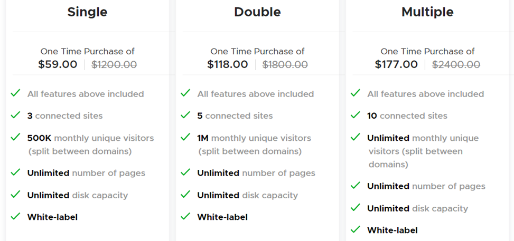This screenshot has height=241, width=514.
Task: Click checkmark beside 500K monthly unique visitors
Action: coord(16,138)
